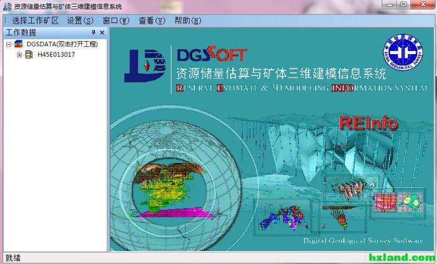The height and width of the screenshot is (264, 437).
Task: Click the China Geological Survey round logo
Action: [402, 55]
